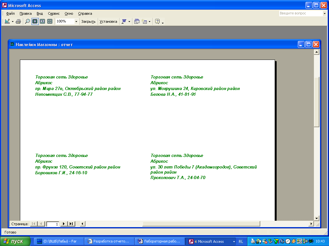The image size is (329, 246).
Task: Toggle the One Page preview button
Action: (35, 21)
